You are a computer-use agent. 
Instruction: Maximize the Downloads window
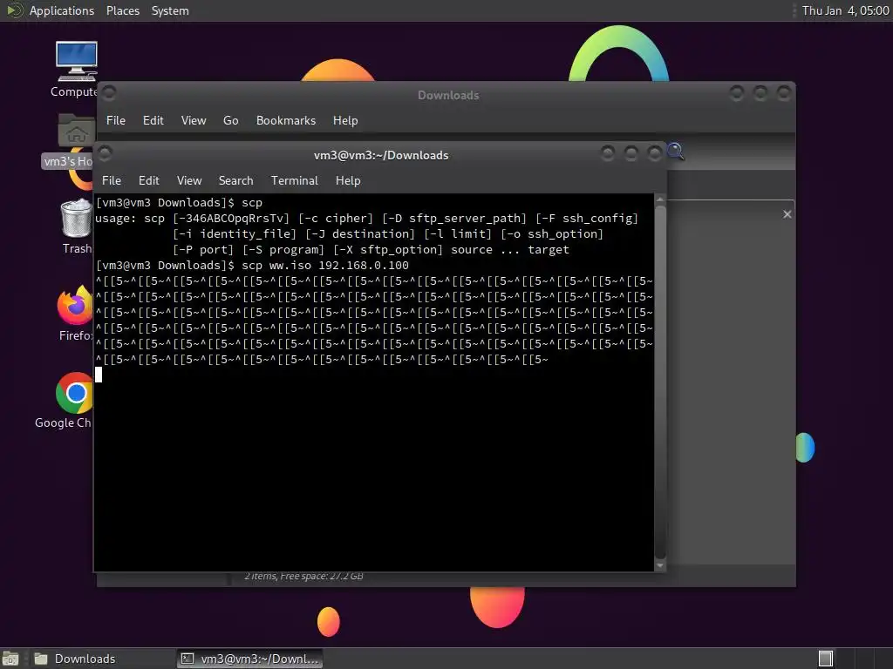click(760, 92)
